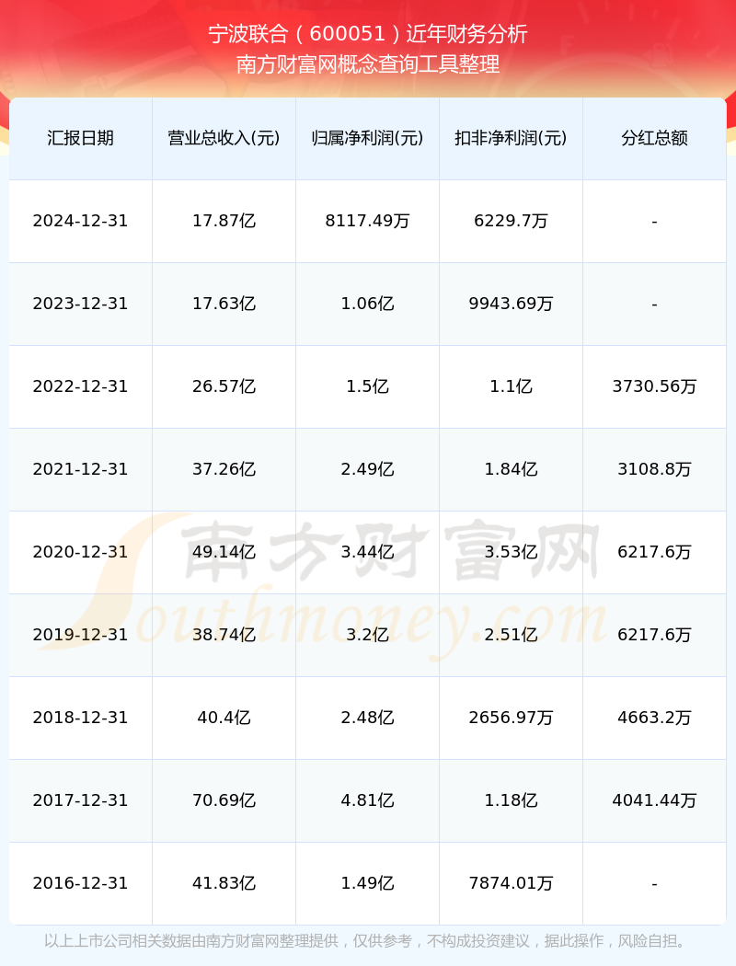Click the 2019-12-31 date cell
This screenshot has width=736, height=966.
pos(81,635)
